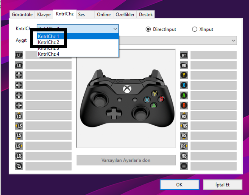Select the D-pad left icon

point(19,85)
